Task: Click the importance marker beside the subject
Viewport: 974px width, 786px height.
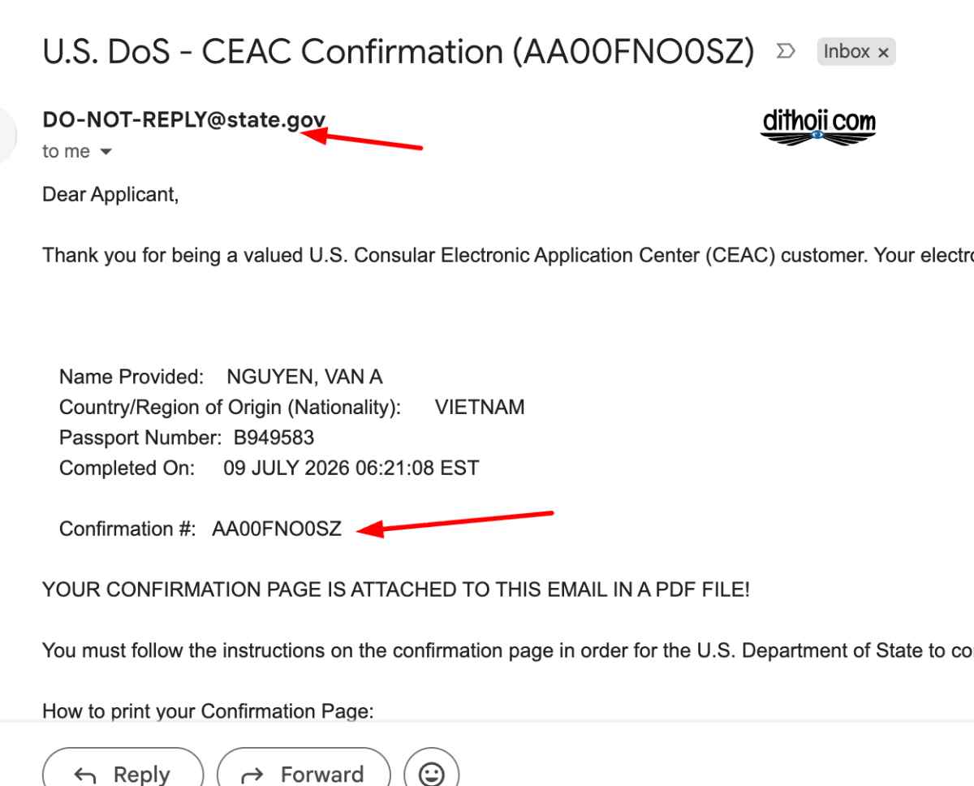Action: [785, 52]
